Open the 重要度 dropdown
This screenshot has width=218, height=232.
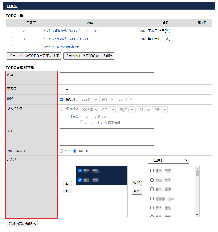[x=65, y=89]
